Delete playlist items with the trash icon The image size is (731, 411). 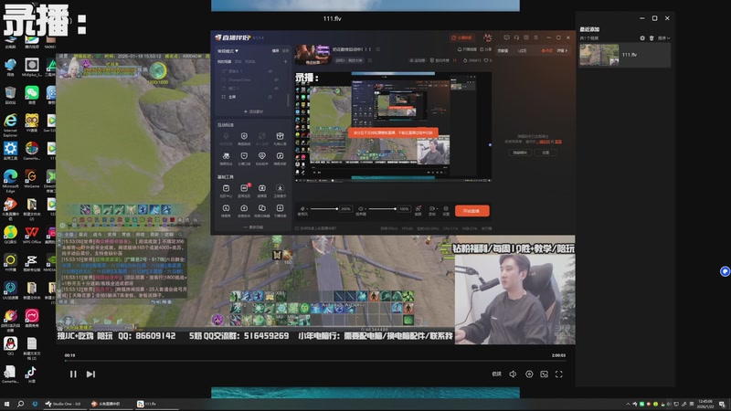(x=652, y=38)
